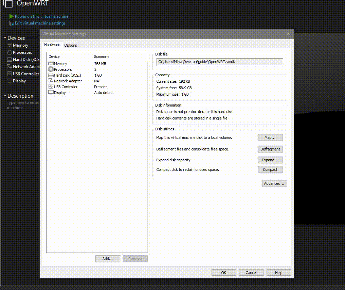Select the 768 MB memory summary
Image resolution: width=345 pixels, height=290 pixels.
(x=100, y=64)
